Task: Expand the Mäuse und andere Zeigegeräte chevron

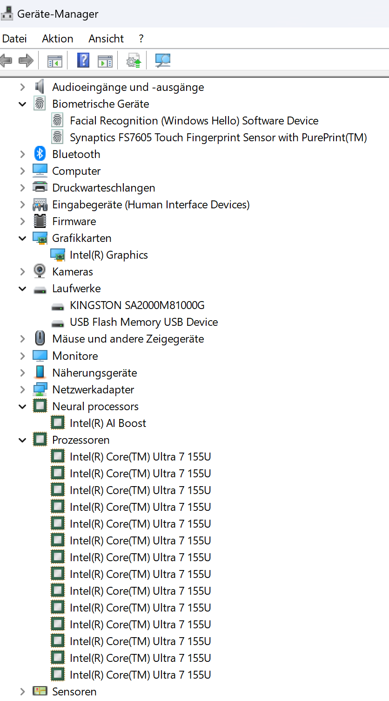Action: (x=22, y=338)
